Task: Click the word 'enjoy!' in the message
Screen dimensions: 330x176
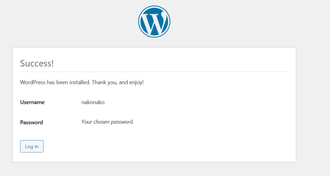Action: [136, 82]
